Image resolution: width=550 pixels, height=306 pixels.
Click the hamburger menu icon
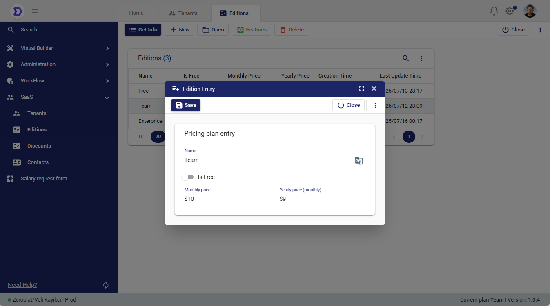coord(35,11)
